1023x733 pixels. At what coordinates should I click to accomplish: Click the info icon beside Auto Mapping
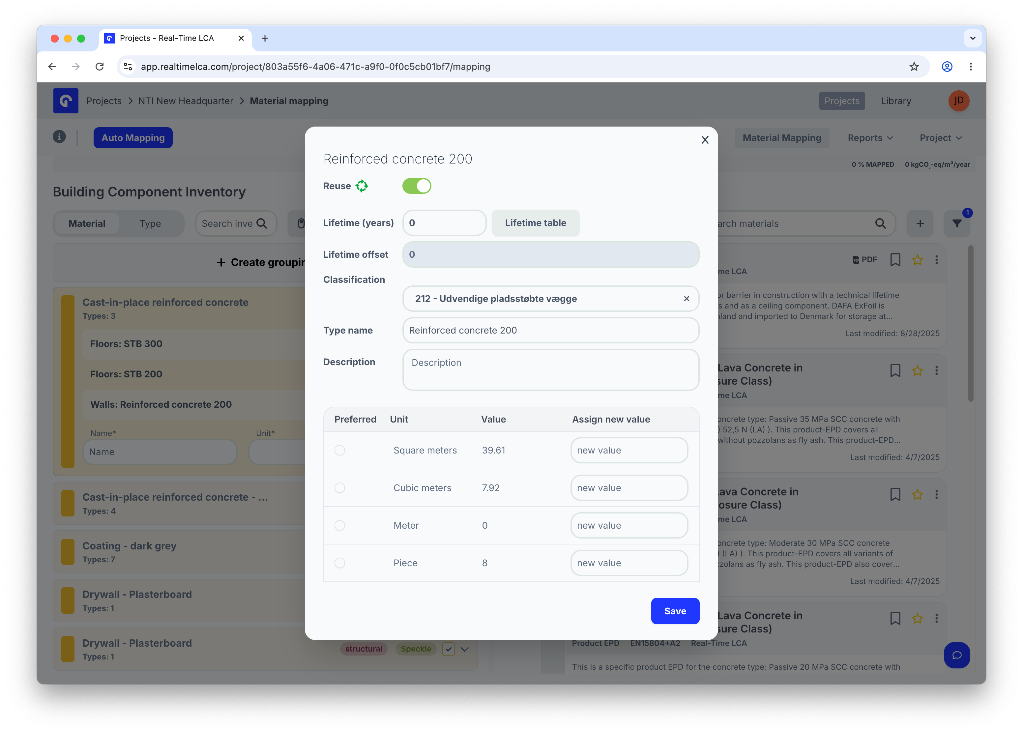59,137
